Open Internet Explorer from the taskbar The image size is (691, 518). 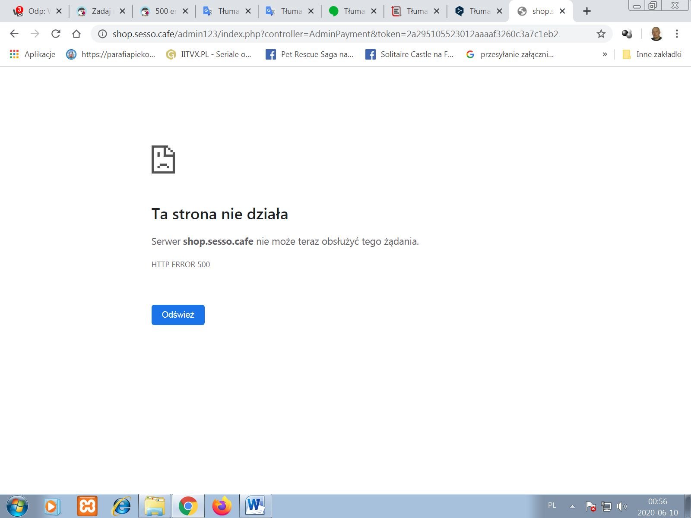tap(121, 506)
